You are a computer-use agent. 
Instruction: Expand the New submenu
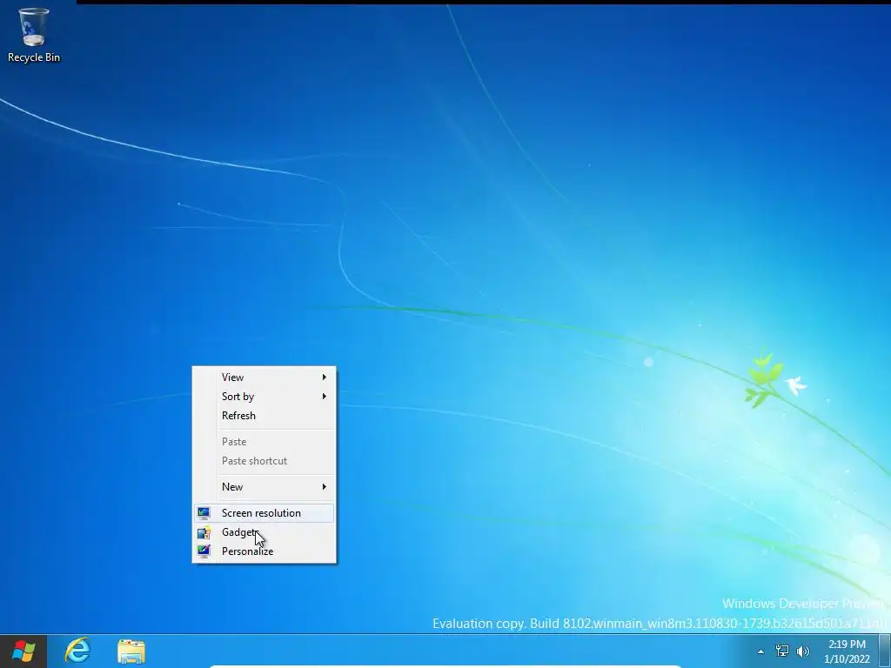point(265,487)
